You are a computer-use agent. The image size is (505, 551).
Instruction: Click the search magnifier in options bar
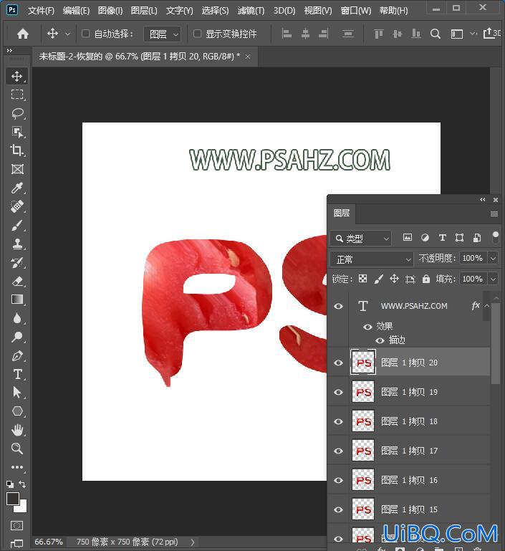click(x=435, y=34)
